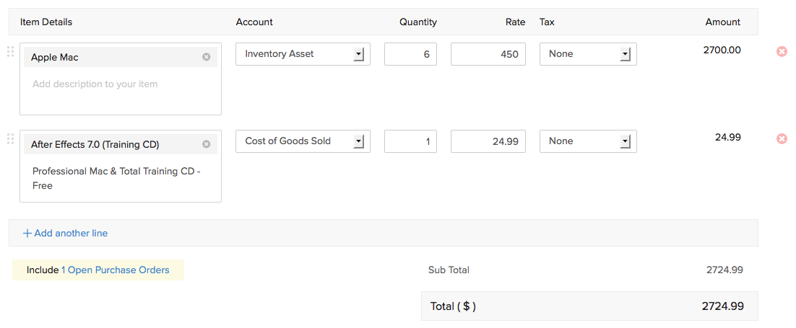Edit the rate field showing 450
Image resolution: width=796 pixels, height=328 pixels.
[x=488, y=54]
